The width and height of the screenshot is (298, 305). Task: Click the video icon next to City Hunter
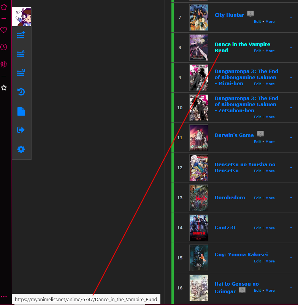point(250,14)
